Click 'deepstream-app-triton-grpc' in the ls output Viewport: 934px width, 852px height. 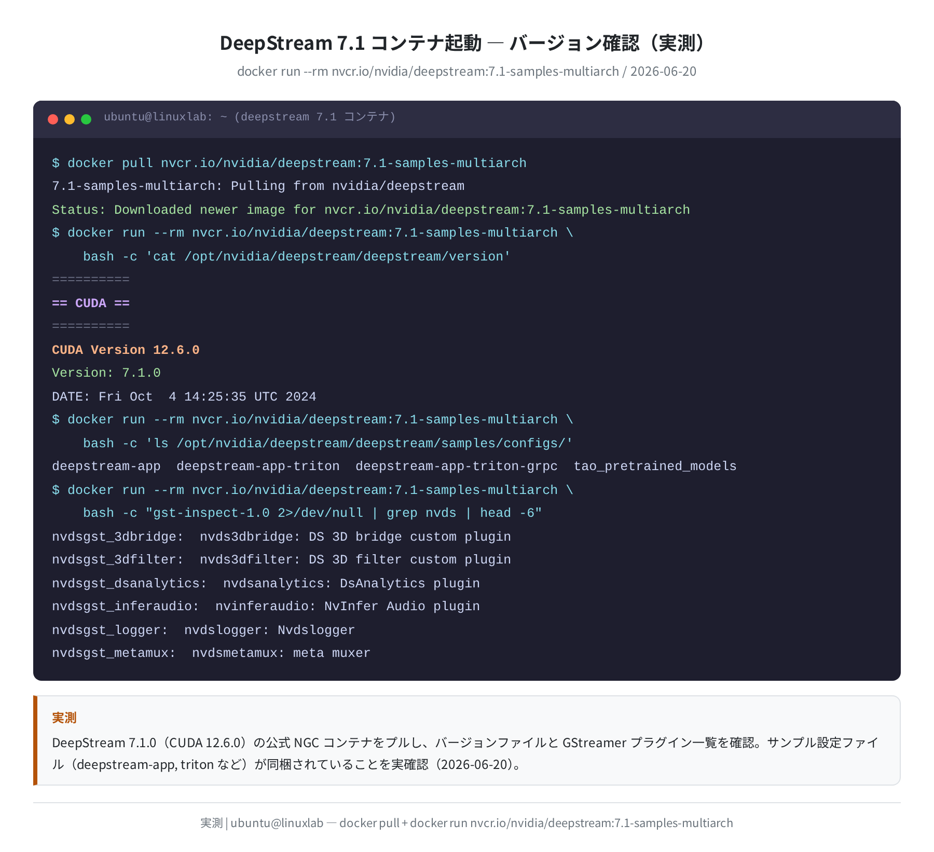457,466
